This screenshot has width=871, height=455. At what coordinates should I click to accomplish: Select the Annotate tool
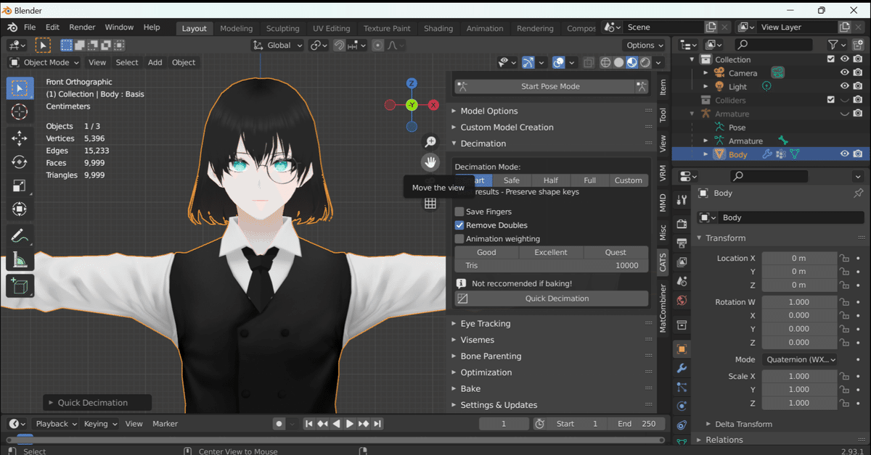pyautogui.click(x=20, y=233)
